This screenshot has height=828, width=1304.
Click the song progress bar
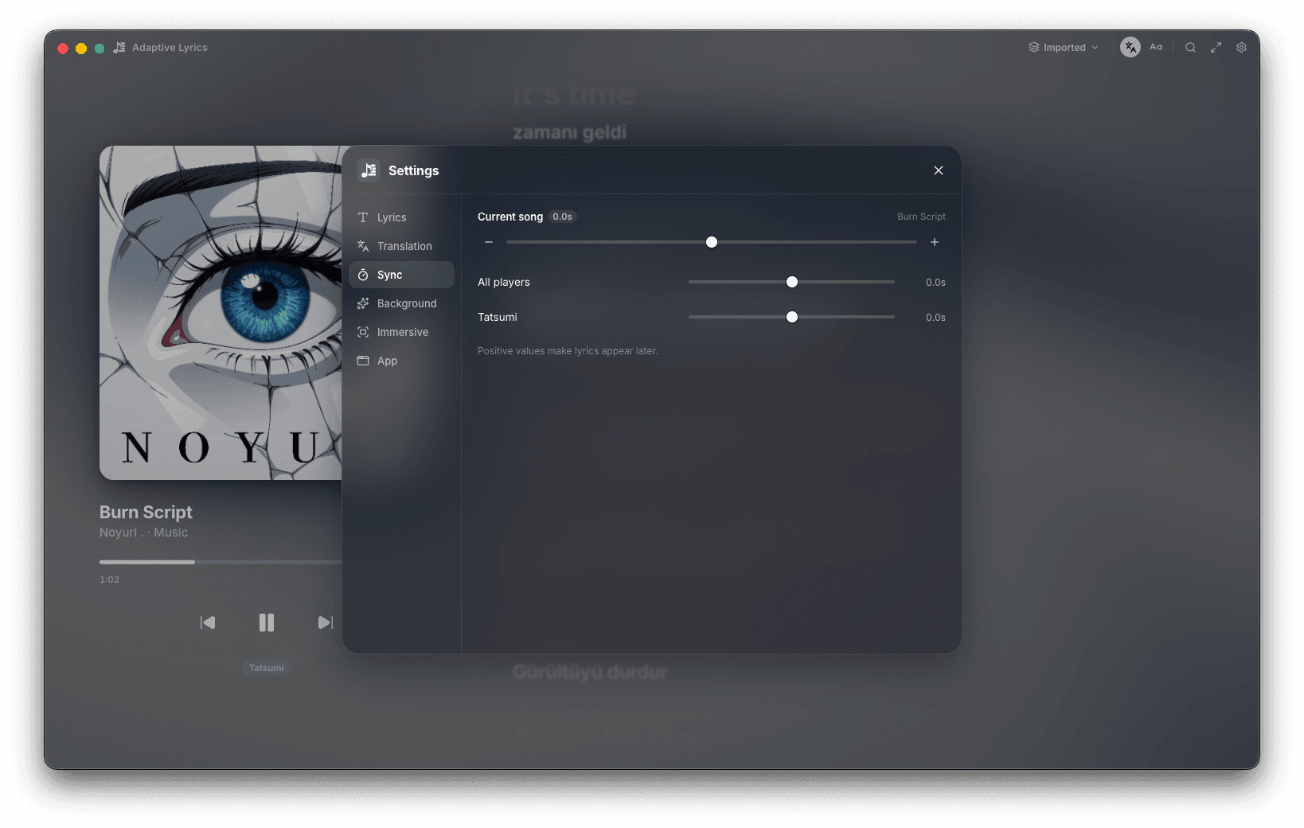click(x=221, y=562)
